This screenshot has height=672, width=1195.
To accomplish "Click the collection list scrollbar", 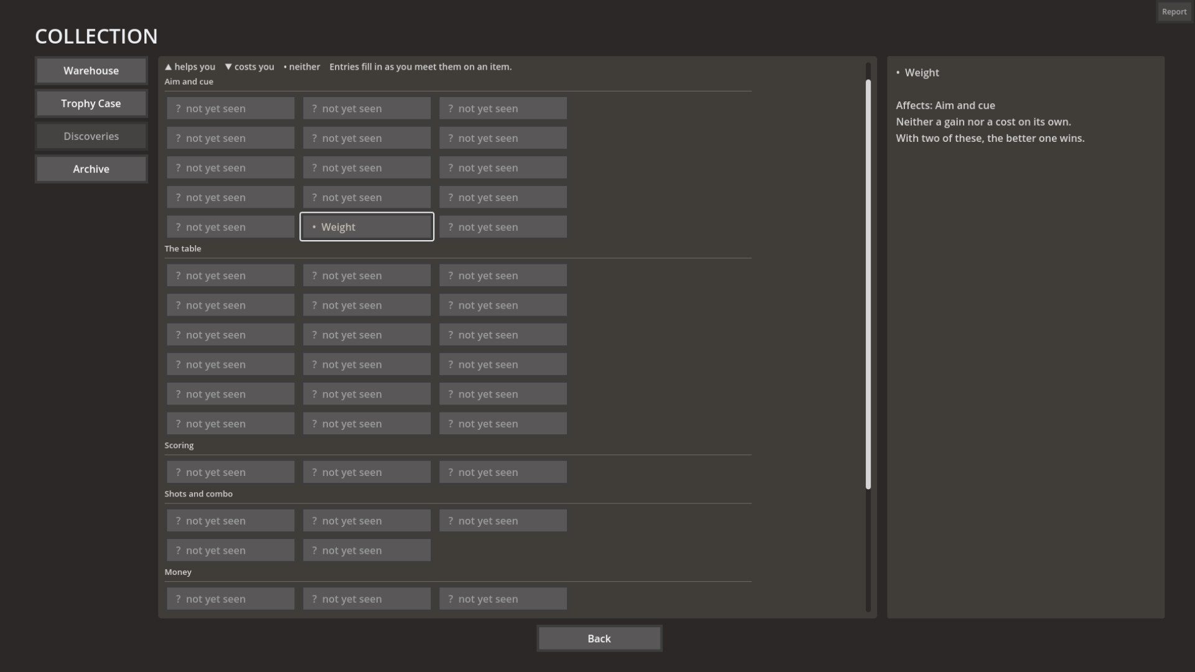I will [868, 284].
